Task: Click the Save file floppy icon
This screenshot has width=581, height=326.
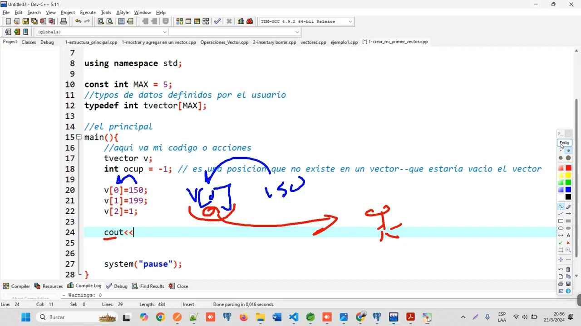Action: [25, 21]
